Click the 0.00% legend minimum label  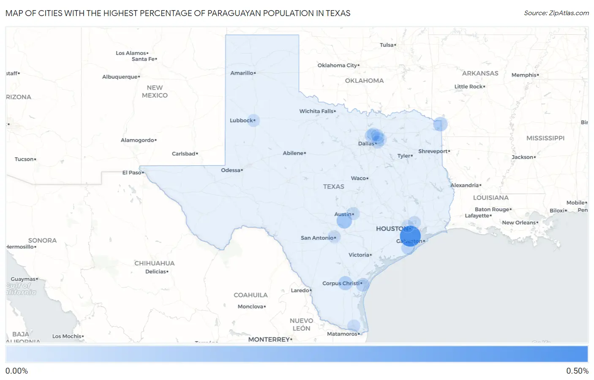click(17, 371)
